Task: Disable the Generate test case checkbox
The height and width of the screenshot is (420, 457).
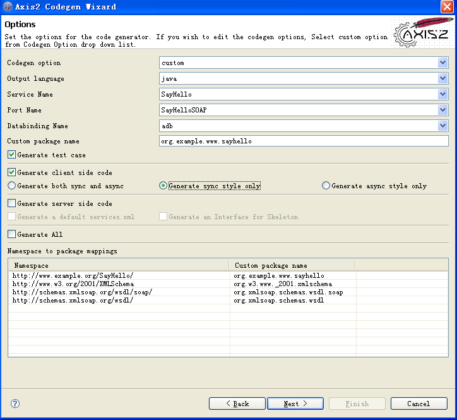Action: [x=11, y=155]
